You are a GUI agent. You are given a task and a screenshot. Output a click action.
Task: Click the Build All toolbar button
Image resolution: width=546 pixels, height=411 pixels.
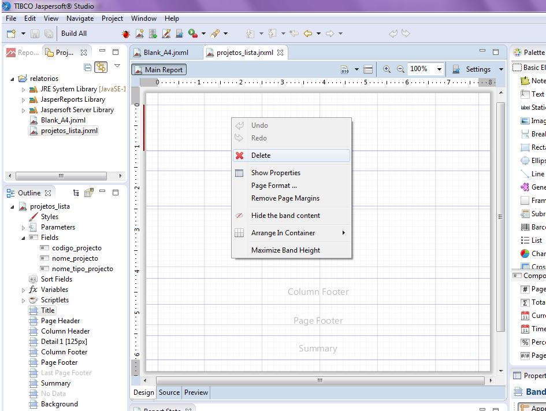pos(74,34)
